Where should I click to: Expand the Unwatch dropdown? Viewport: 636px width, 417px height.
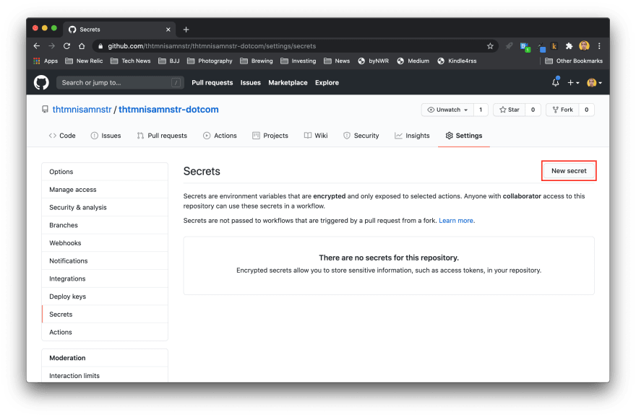tap(447, 110)
